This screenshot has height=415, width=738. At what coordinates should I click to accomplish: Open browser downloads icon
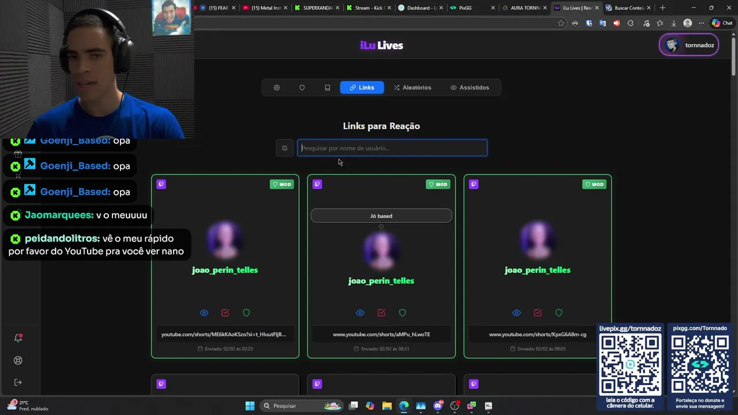tap(673, 23)
